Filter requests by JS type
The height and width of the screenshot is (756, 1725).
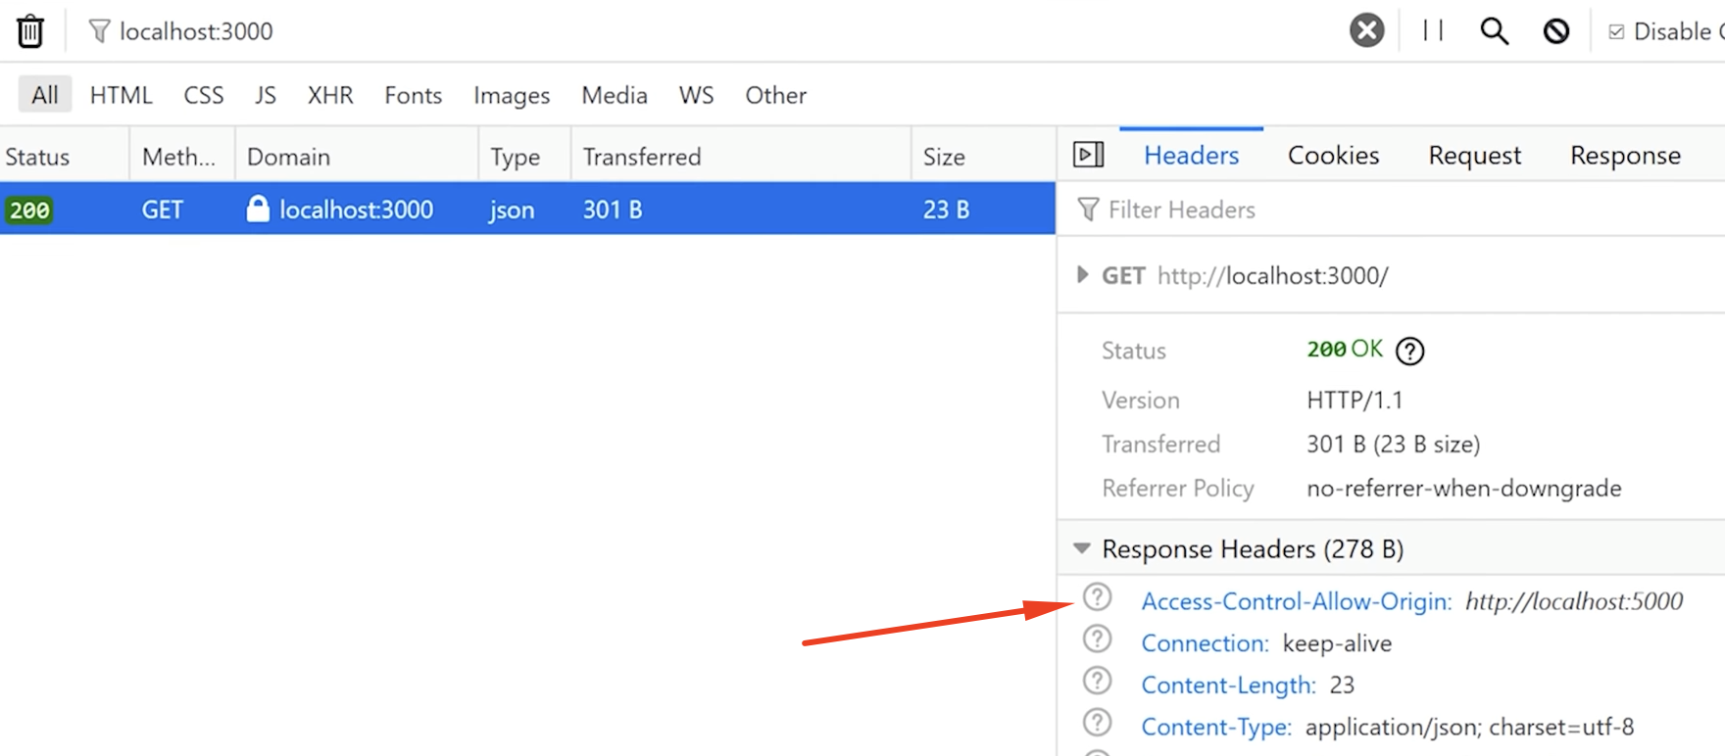[x=265, y=95]
